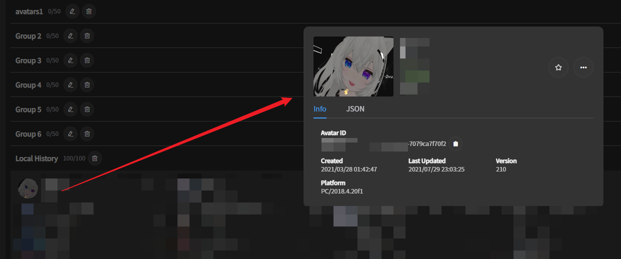Copy the Avatar ID to the clipboard

pyautogui.click(x=455, y=144)
